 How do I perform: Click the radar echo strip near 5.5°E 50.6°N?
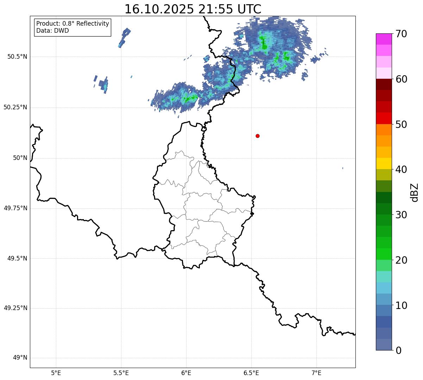pos(125,38)
